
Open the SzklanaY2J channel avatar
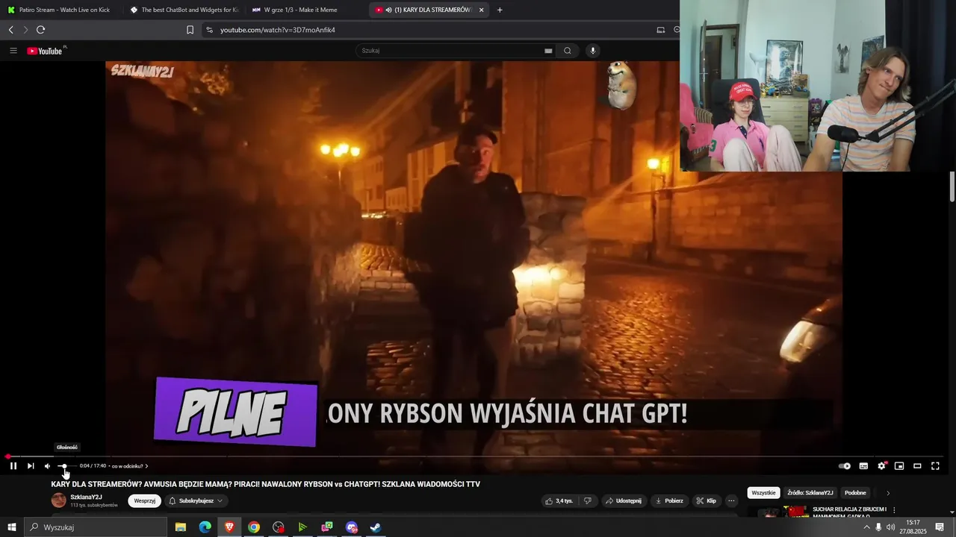tap(58, 500)
